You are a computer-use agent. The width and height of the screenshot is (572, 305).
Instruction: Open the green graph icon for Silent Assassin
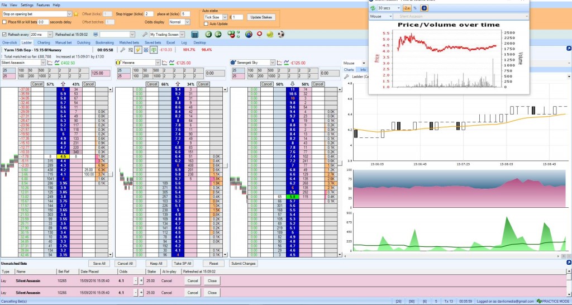pyautogui.click(x=57, y=63)
